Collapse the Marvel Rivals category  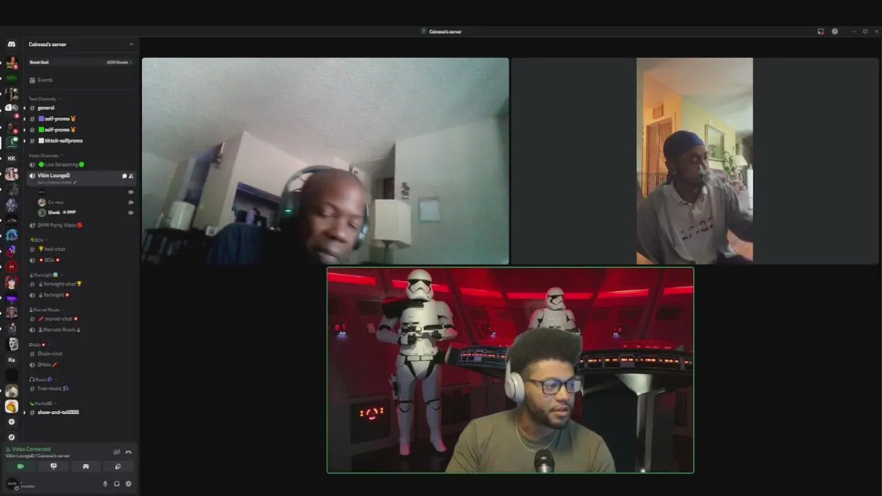coord(48,309)
